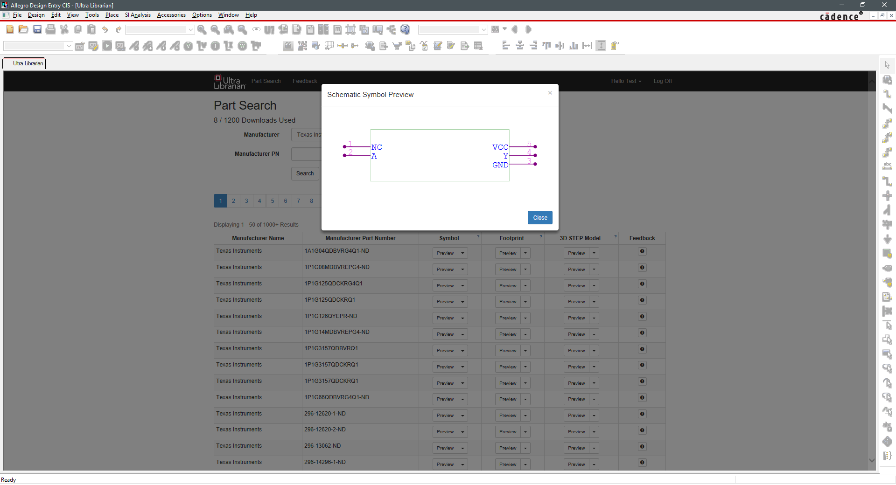Click the shopping cart toolbar icon
Screen dimensions: 896x485
click(x=397, y=46)
